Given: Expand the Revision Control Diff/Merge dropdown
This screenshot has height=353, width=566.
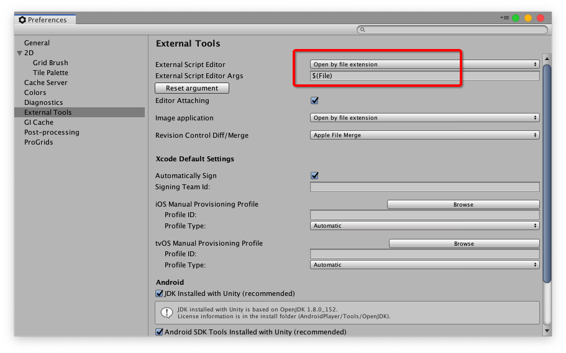Looking at the screenshot, I should (424, 135).
